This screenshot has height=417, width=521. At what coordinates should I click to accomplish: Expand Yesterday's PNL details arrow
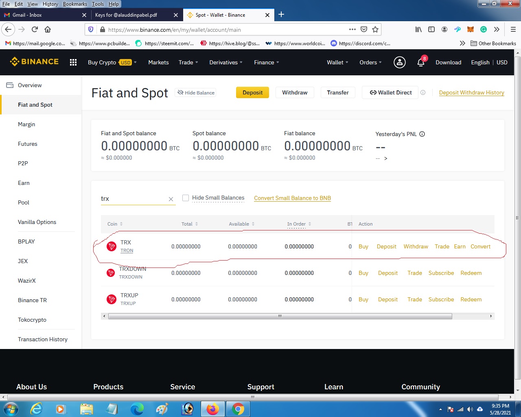[x=385, y=158]
